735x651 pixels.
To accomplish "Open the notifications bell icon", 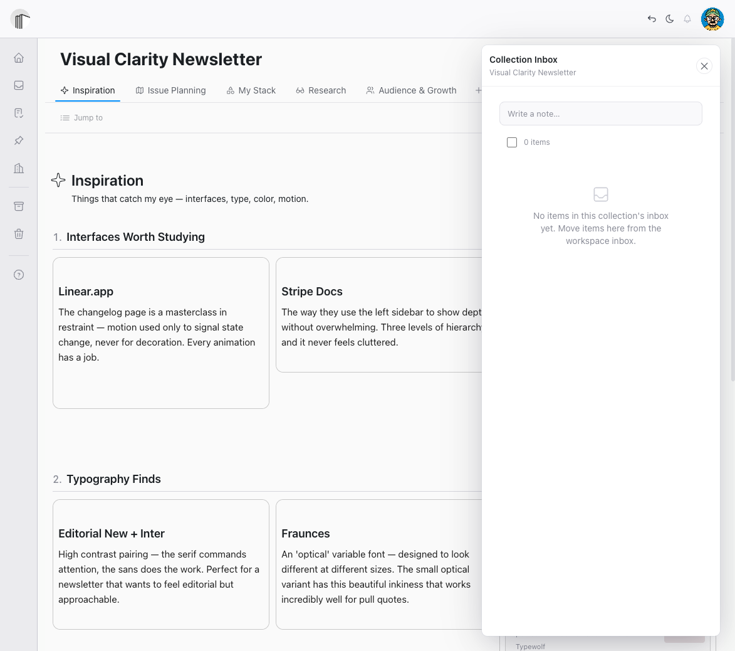I will click(687, 19).
